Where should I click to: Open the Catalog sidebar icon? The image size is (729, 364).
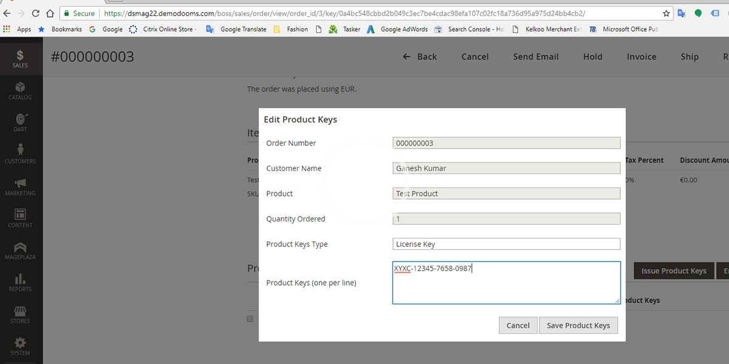tap(20, 90)
